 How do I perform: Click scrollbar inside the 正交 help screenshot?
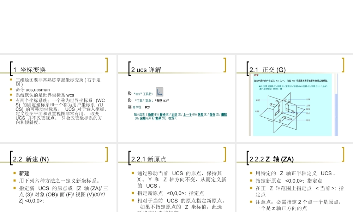click(336, 105)
